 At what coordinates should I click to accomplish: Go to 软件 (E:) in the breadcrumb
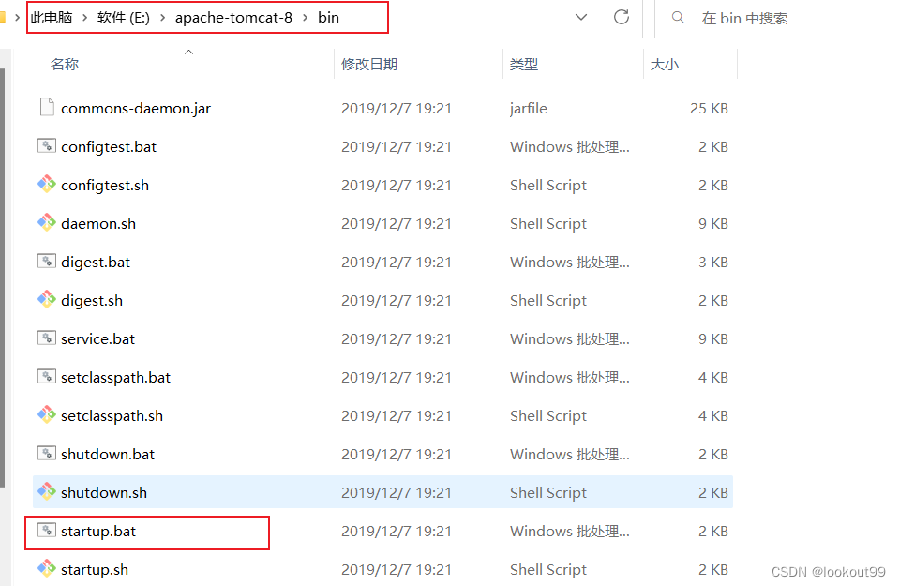(124, 18)
